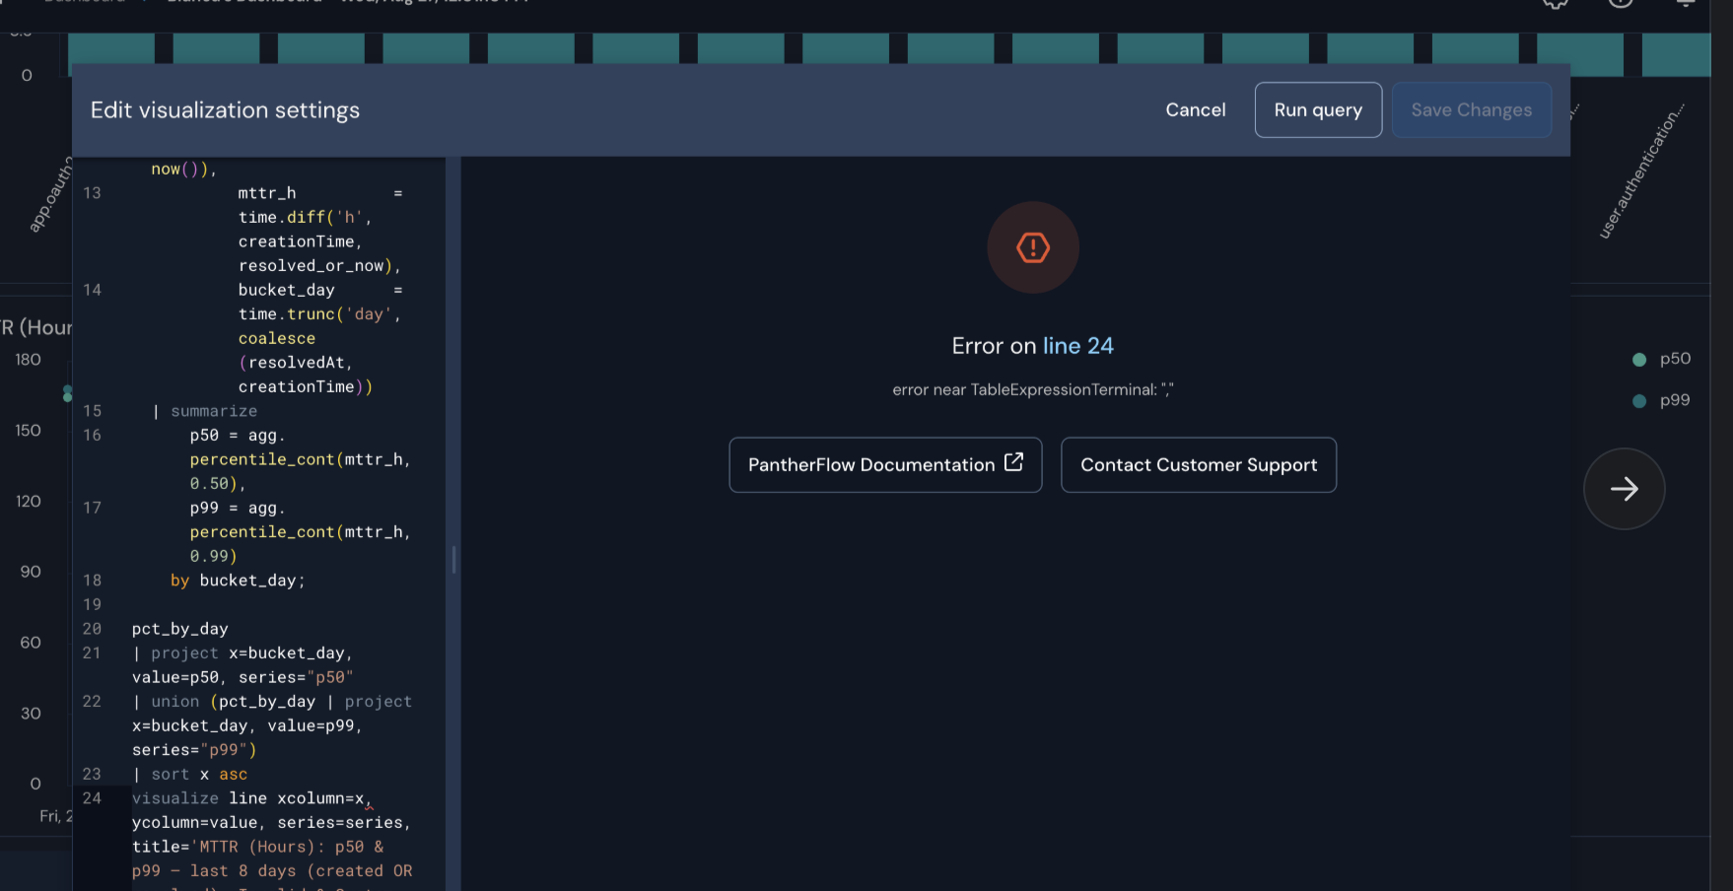1733x891 pixels.
Task: Click the Cancel button
Action: point(1195,109)
